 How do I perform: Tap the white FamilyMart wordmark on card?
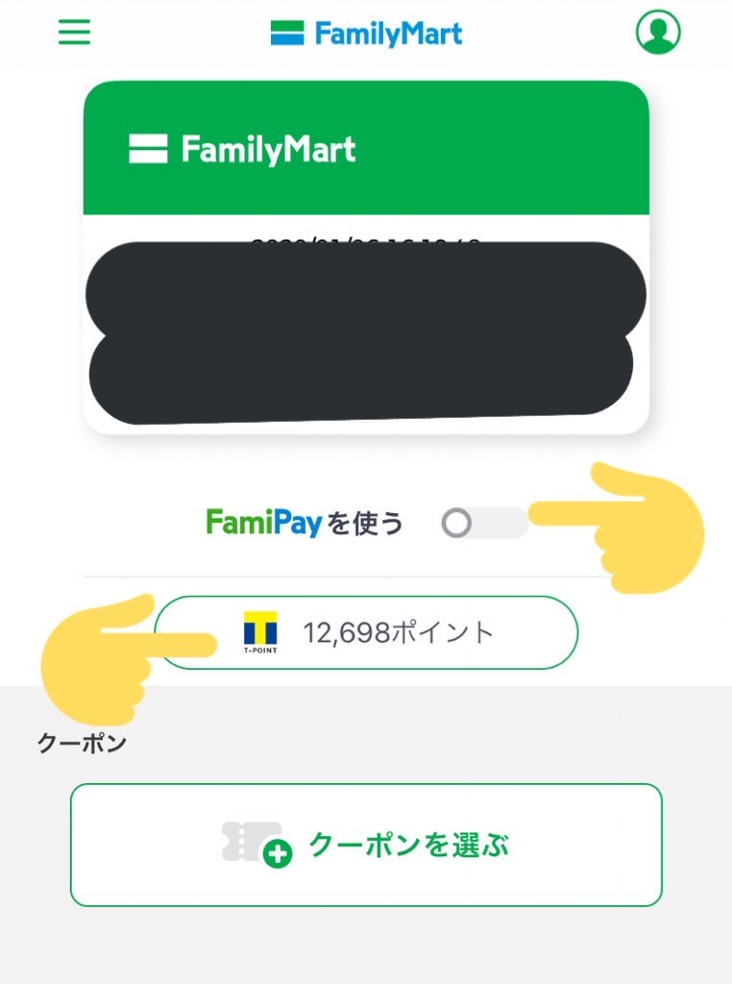pyautogui.click(x=268, y=150)
